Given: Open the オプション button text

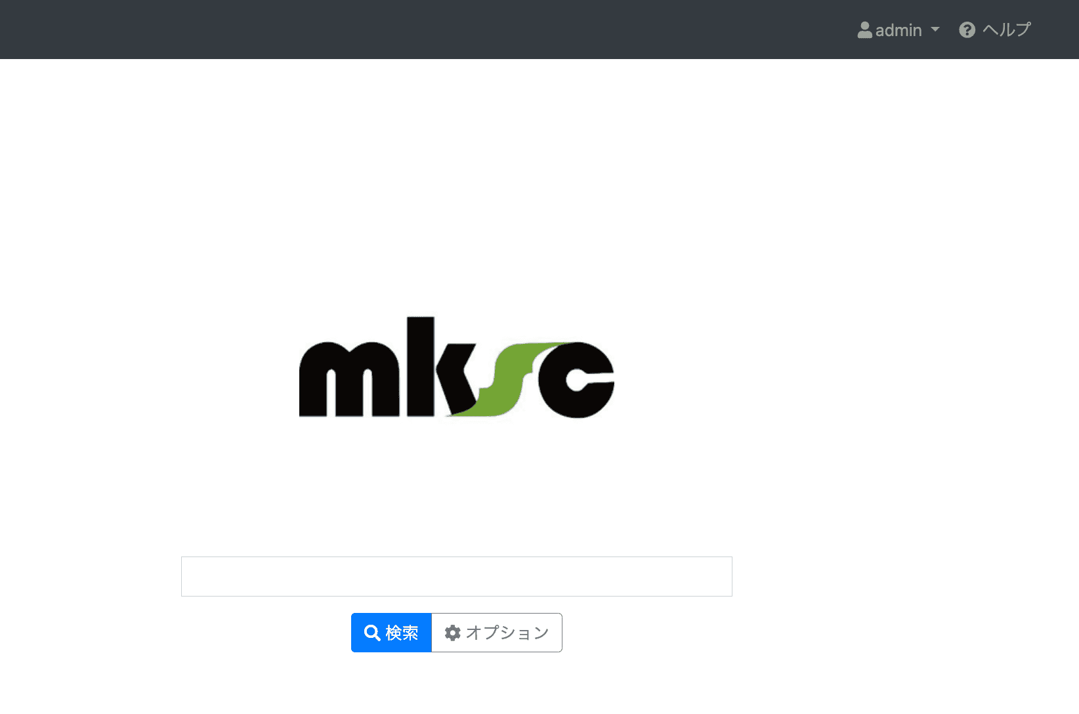Looking at the screenshot, I should [507, 633].
